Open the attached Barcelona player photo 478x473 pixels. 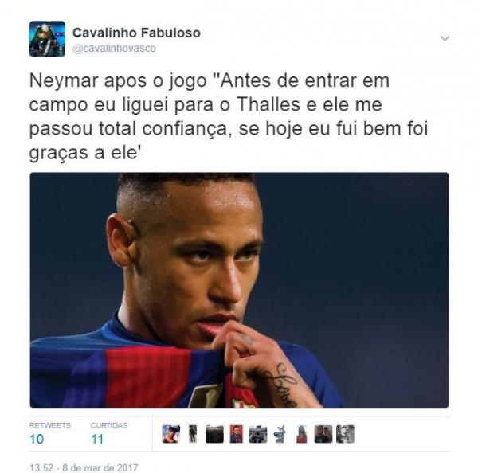click(239, 290)
